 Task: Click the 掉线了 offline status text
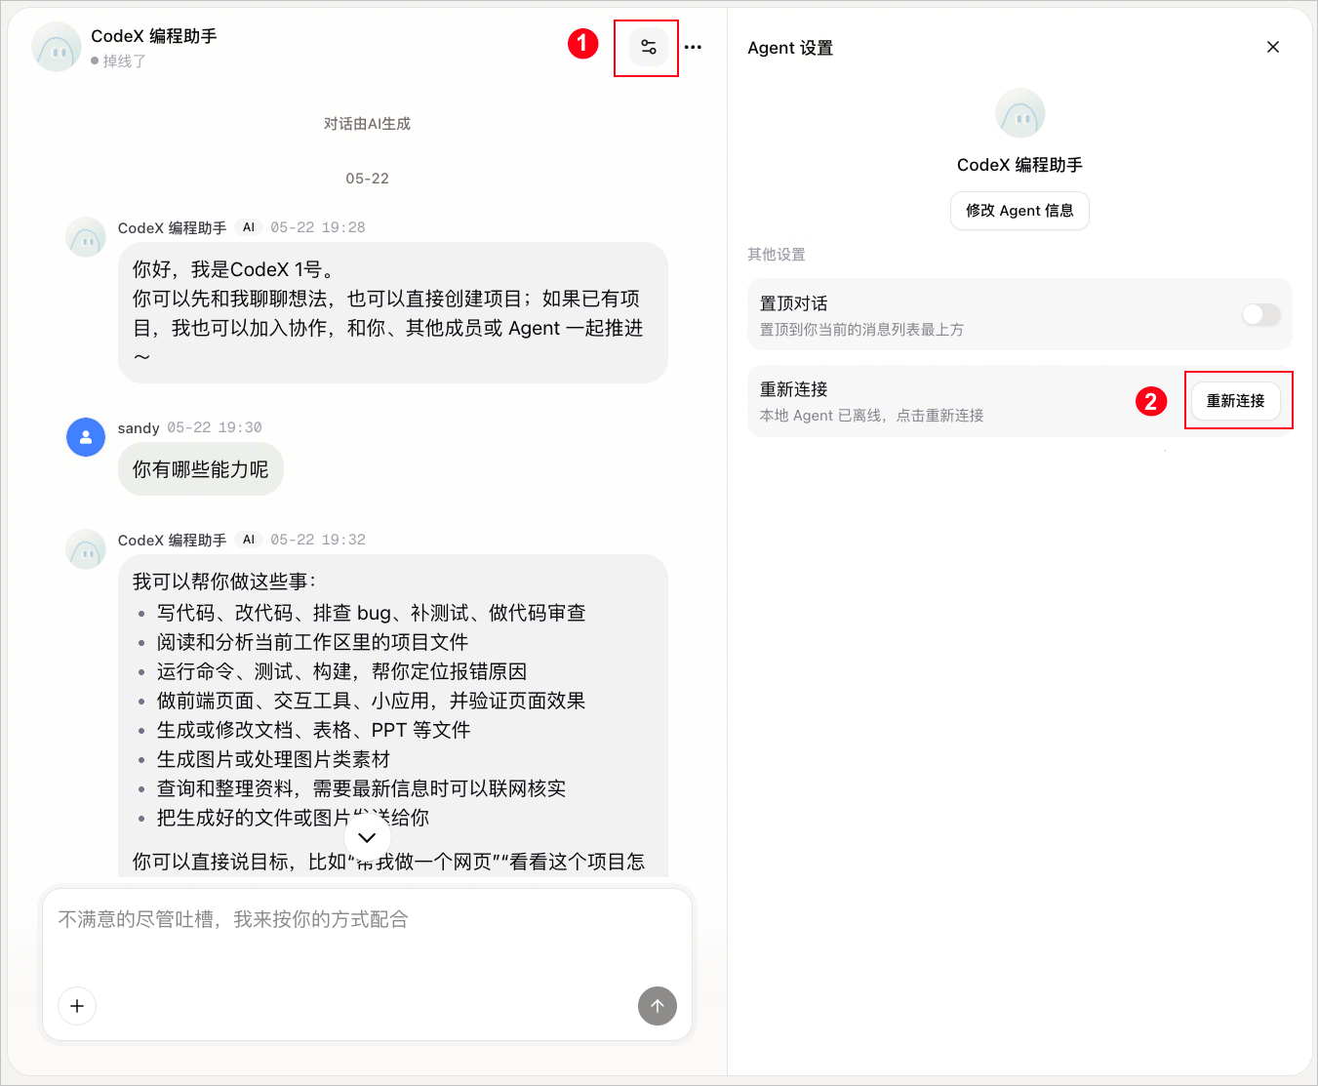click(x=125, y=60)
